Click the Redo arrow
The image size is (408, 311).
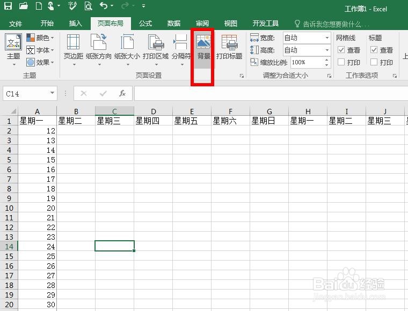126,5
